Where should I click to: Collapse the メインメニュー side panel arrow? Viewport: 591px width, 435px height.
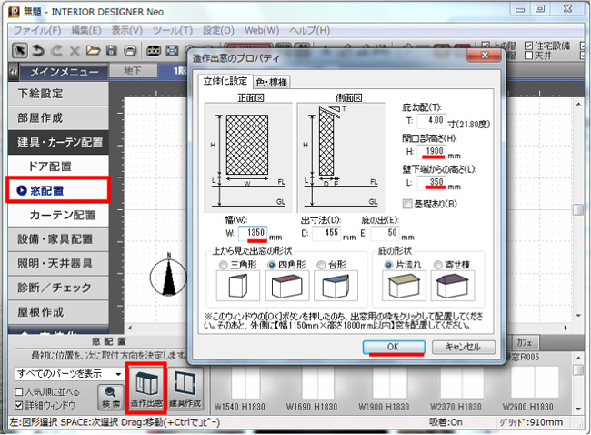click(x=14, y=72)
